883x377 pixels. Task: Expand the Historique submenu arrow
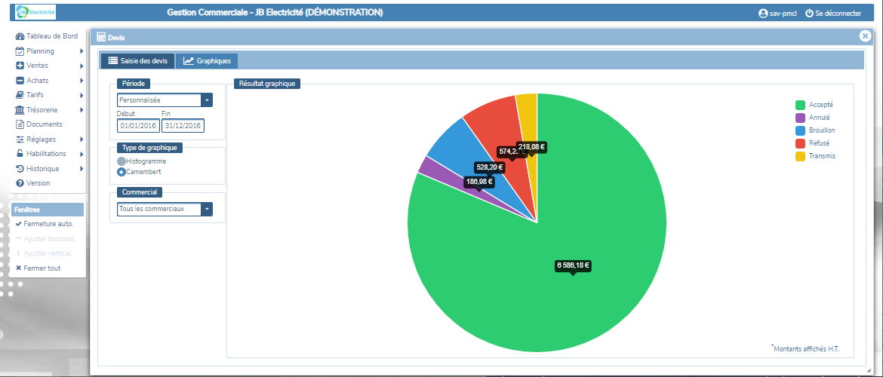tap(82, 168)
